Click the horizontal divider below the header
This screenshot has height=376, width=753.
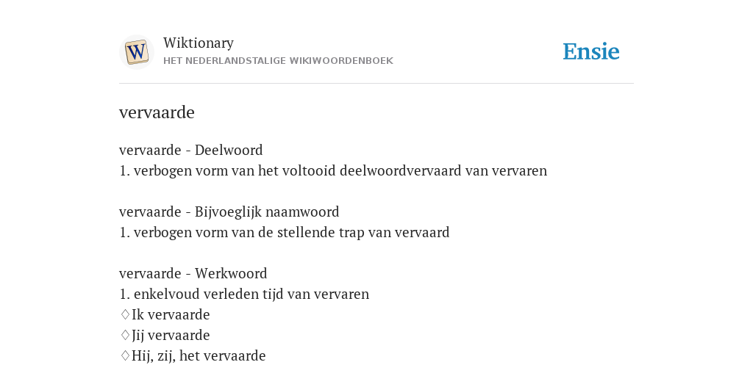click(376, 84)
